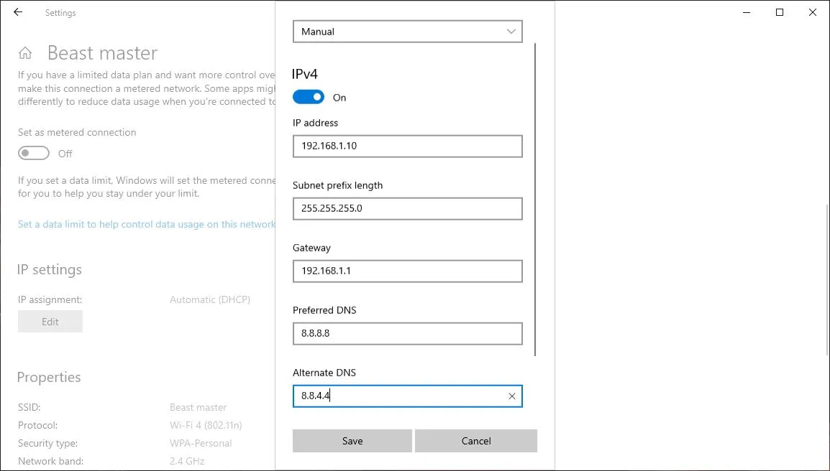The width and height of the screenshot is (830, 471).
Task: Select the Subnet prefix length field
Action: 407,208
